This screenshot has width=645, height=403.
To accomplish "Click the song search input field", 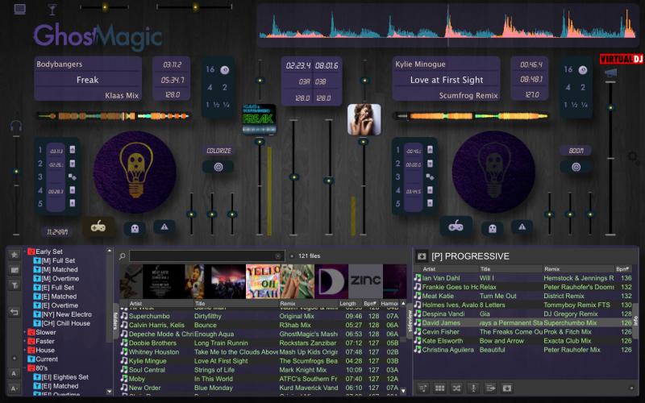I will tap(202, 256).
